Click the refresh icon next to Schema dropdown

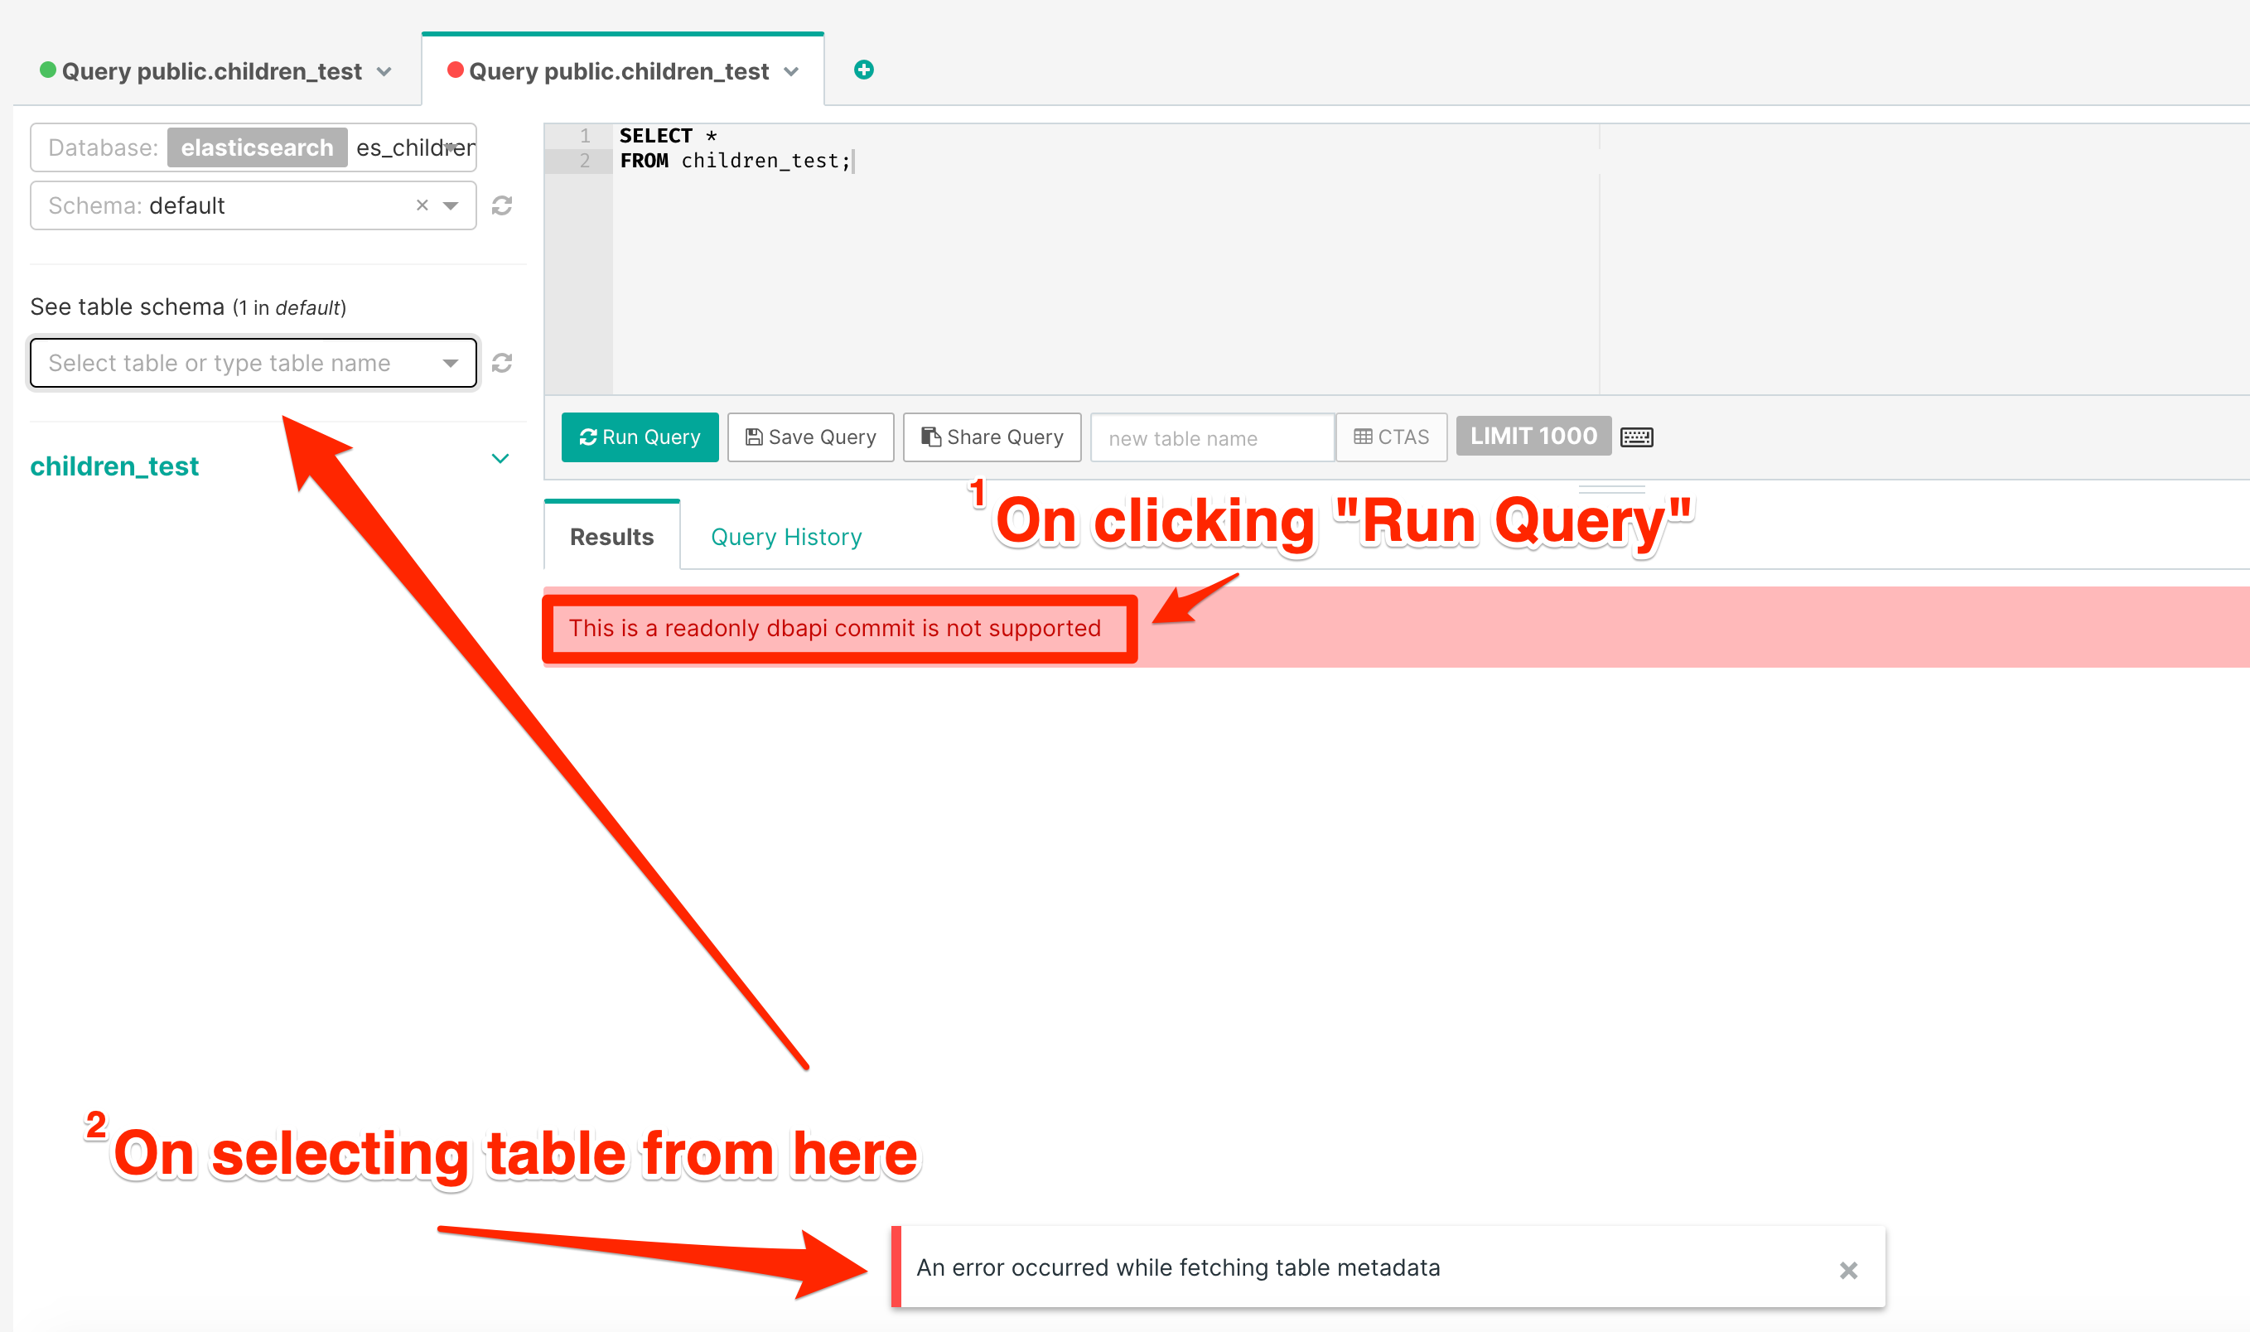pos(502,205)
